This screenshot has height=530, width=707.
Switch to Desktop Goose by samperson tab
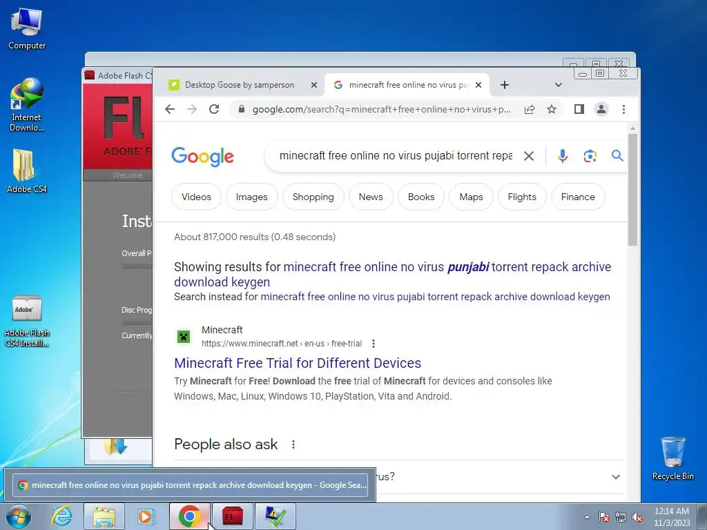(x=240, y=85)
